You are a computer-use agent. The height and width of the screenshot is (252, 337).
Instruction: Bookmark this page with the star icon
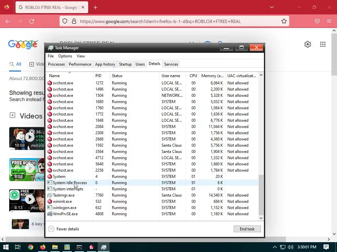click(x=284, y=21)
